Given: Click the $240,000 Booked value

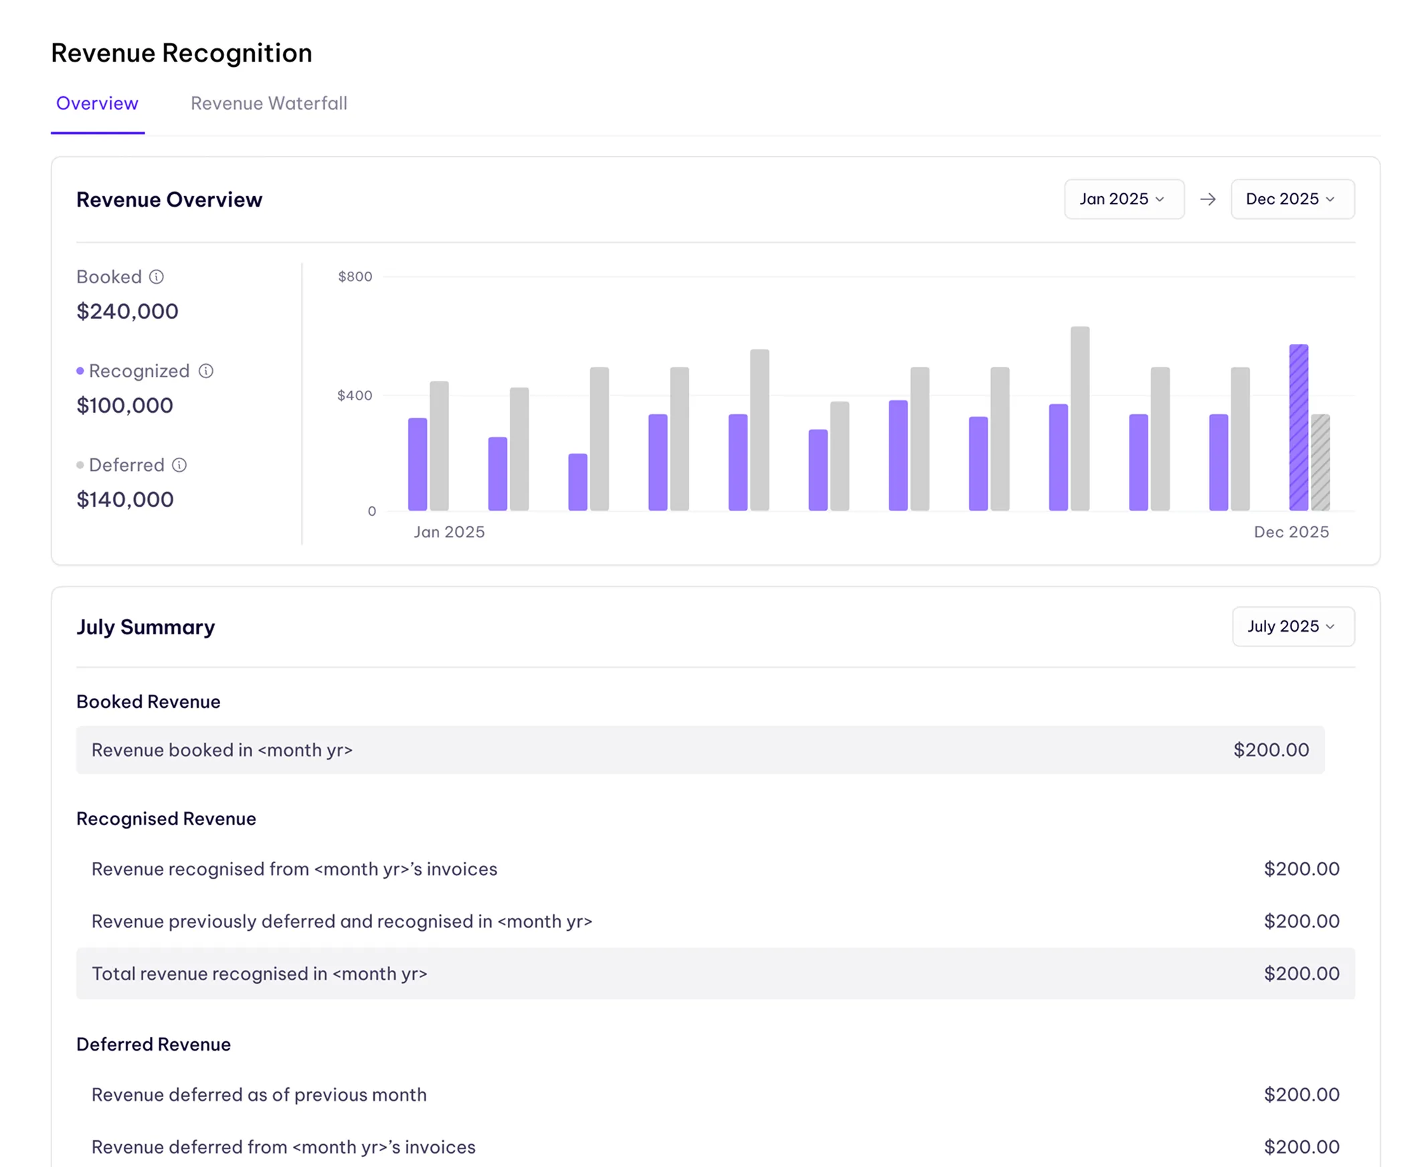Looking at the screenshot, I should pyautogui.click(x=126, y=310).
